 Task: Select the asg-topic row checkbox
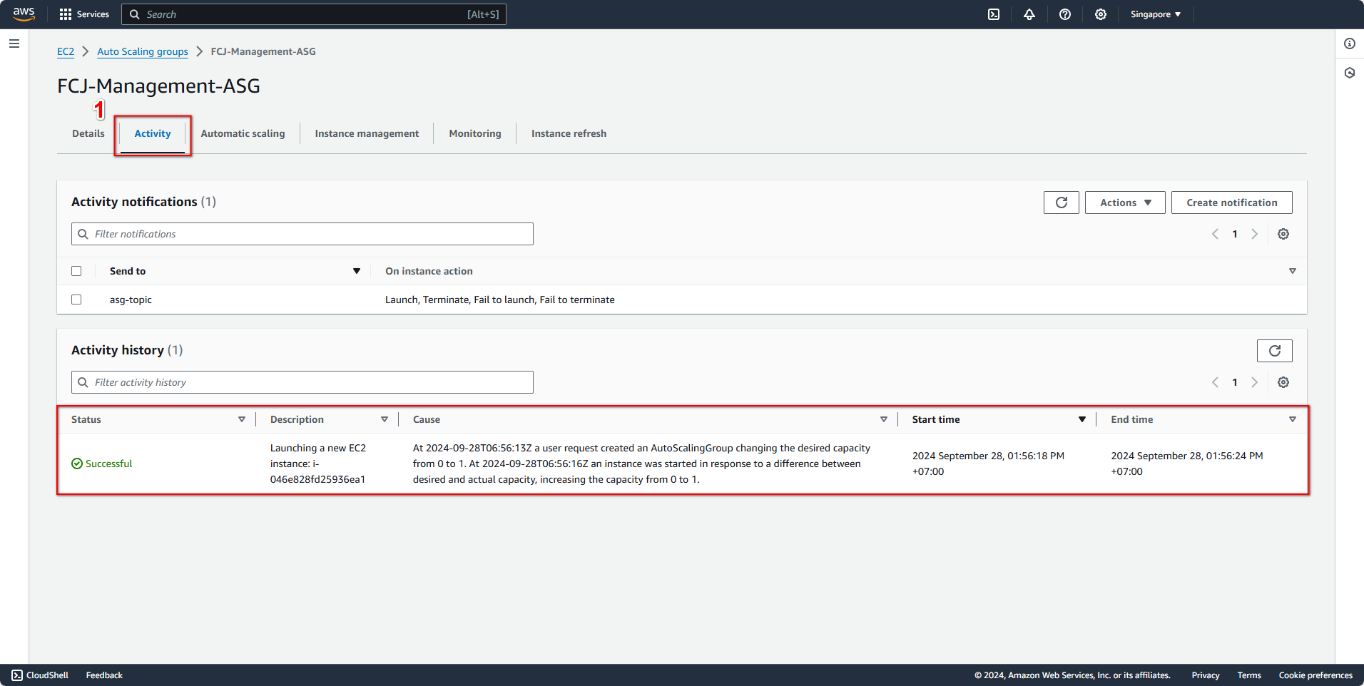click(x=76, y=300)
